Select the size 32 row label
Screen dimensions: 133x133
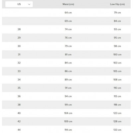tap(19, 63)
